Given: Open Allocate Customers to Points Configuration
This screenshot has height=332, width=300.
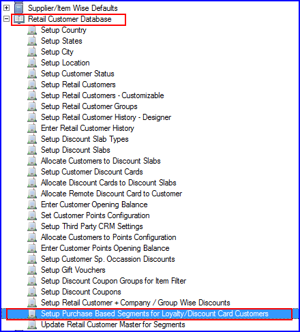Looking at the screenshot, I should (x=108, y=237).
